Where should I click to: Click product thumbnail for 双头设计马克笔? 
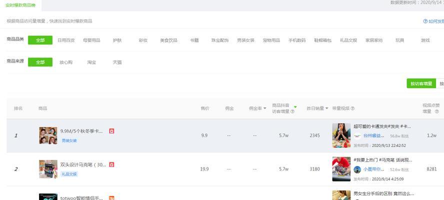pos(48,169)
